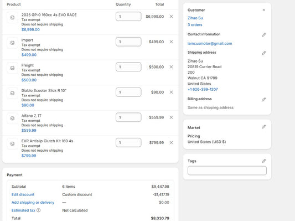Viewport: 295px width, 221px height.
Task: Select the subtotal amount $9,447.98
Action: tap(161, 187)
